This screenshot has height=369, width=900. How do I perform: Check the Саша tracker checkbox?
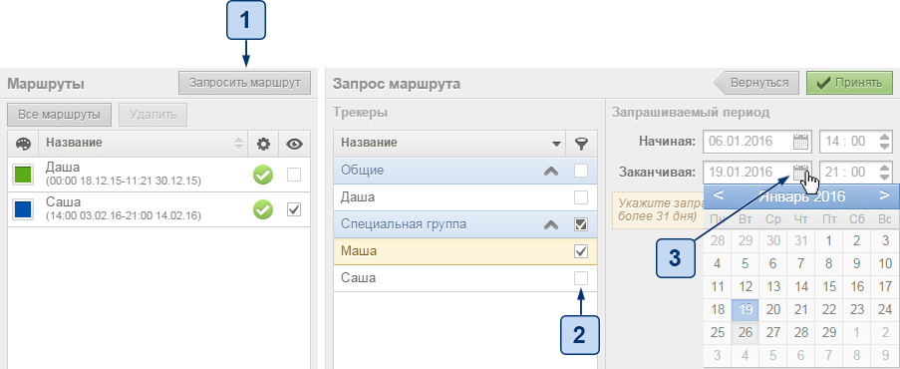(x=581, y=278)
